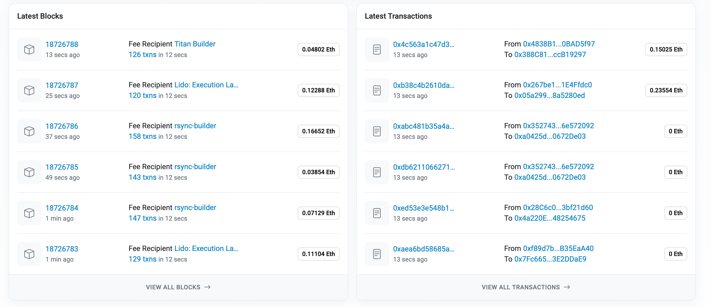Open transaction 0xdb6211066271...
The height and width of the screenshot is (307, 711).
(x=424, y=167)
